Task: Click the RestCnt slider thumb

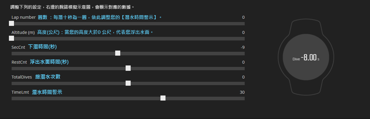Action: click(128, 68)
